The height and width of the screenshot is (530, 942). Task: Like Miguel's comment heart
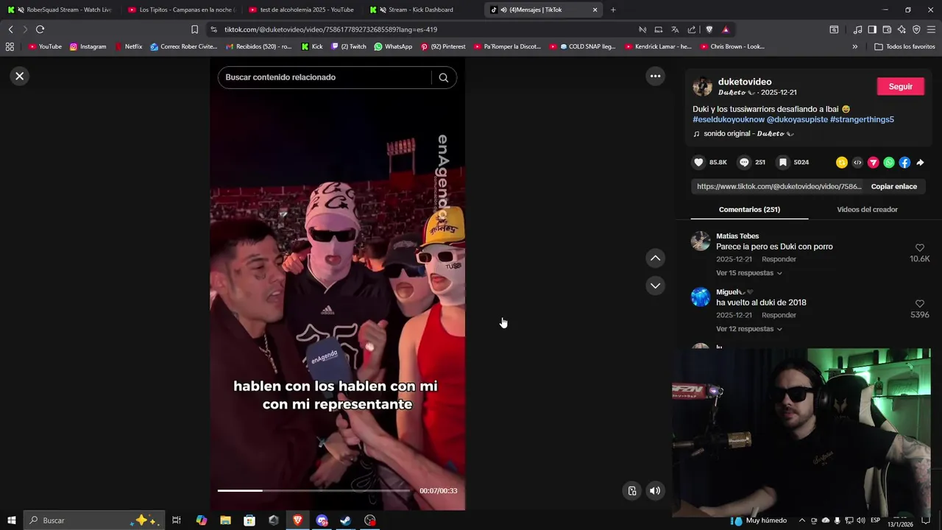point(919,303)
